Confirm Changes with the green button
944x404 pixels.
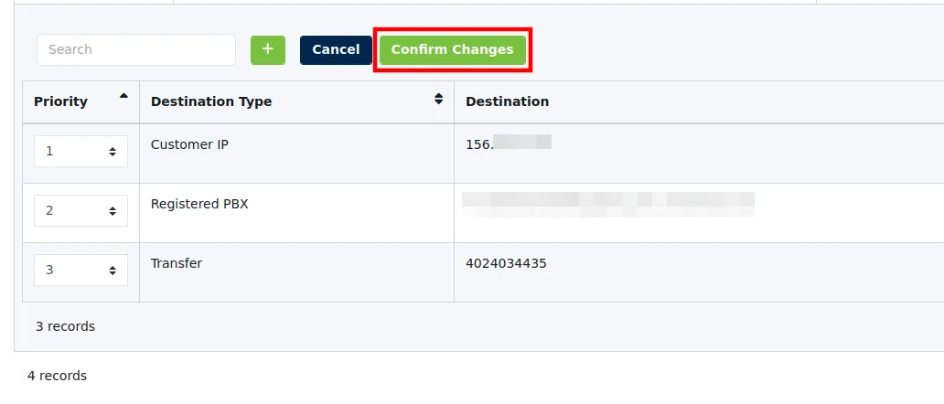click(x=453, y=50)
